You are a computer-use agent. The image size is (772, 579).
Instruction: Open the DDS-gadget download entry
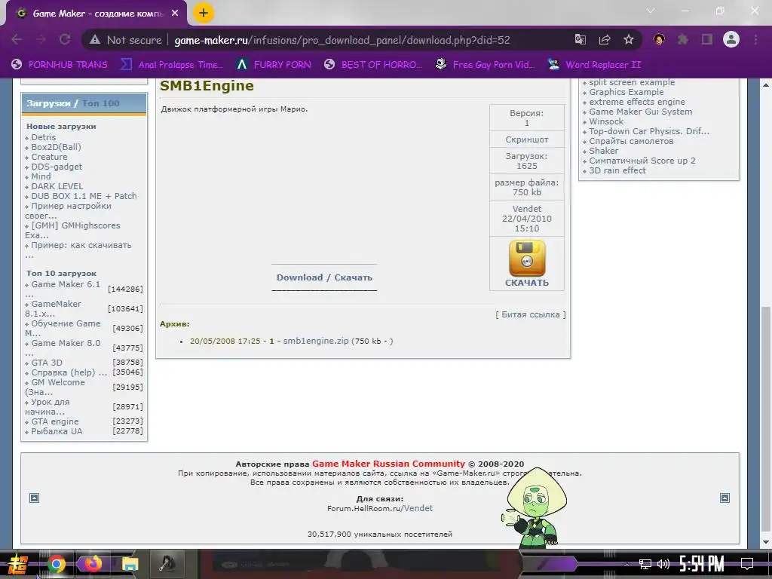(x=57, y=167)
